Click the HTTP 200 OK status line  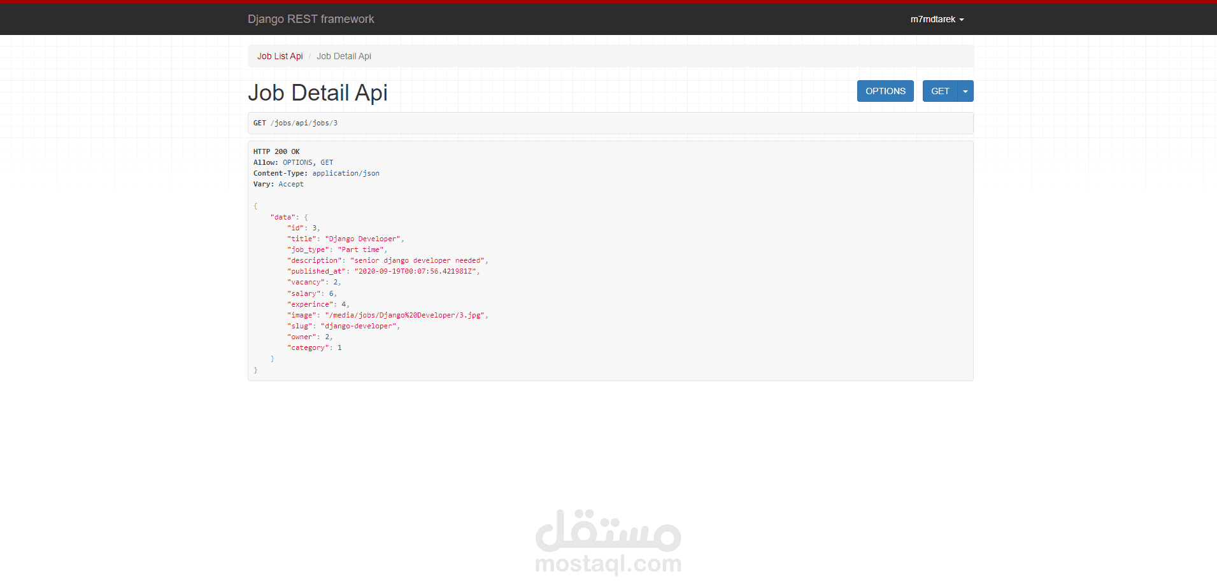(x=276, y=151)
